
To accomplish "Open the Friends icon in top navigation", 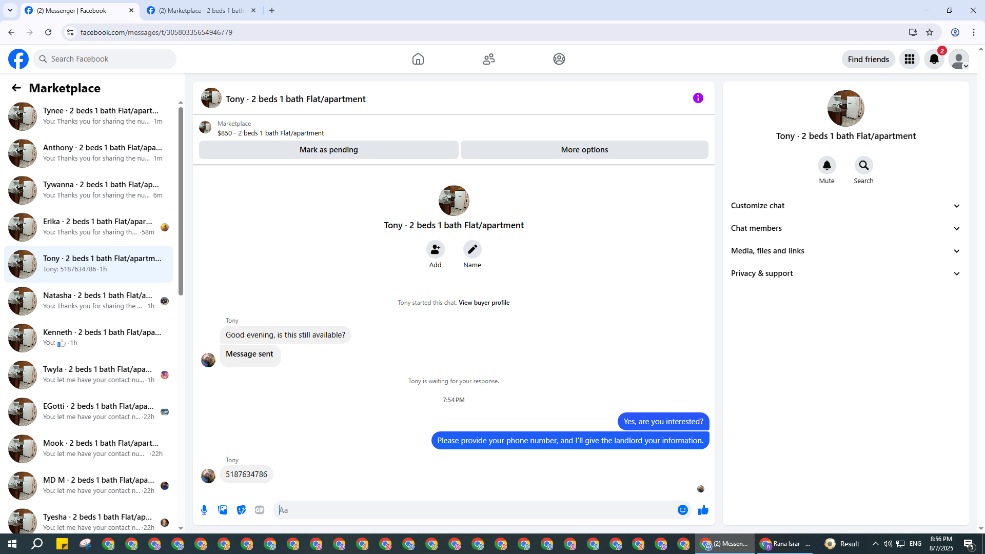I will click(489, 59).
